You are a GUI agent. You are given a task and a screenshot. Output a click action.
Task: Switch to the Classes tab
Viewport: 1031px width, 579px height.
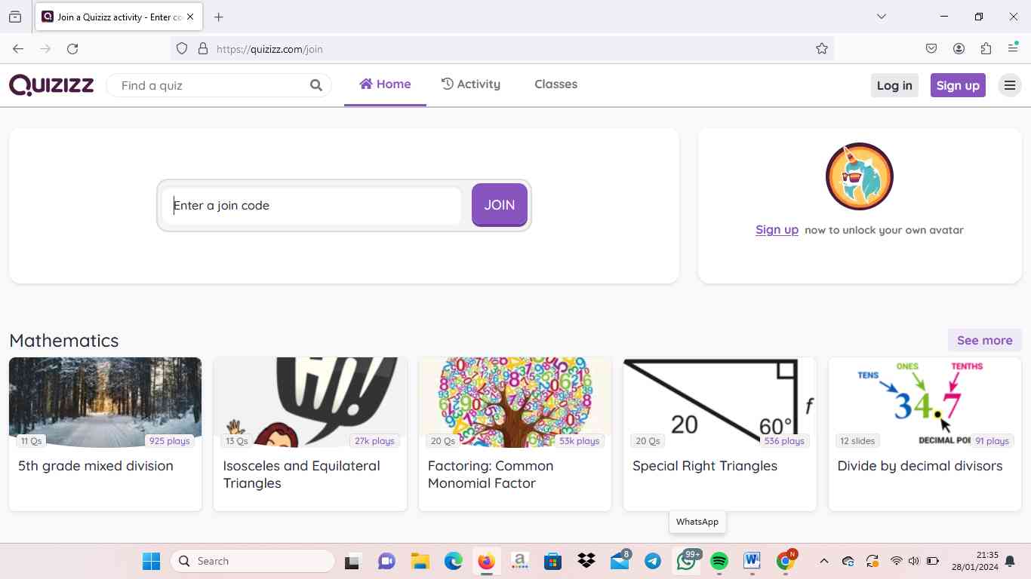(x=556, y=84)
